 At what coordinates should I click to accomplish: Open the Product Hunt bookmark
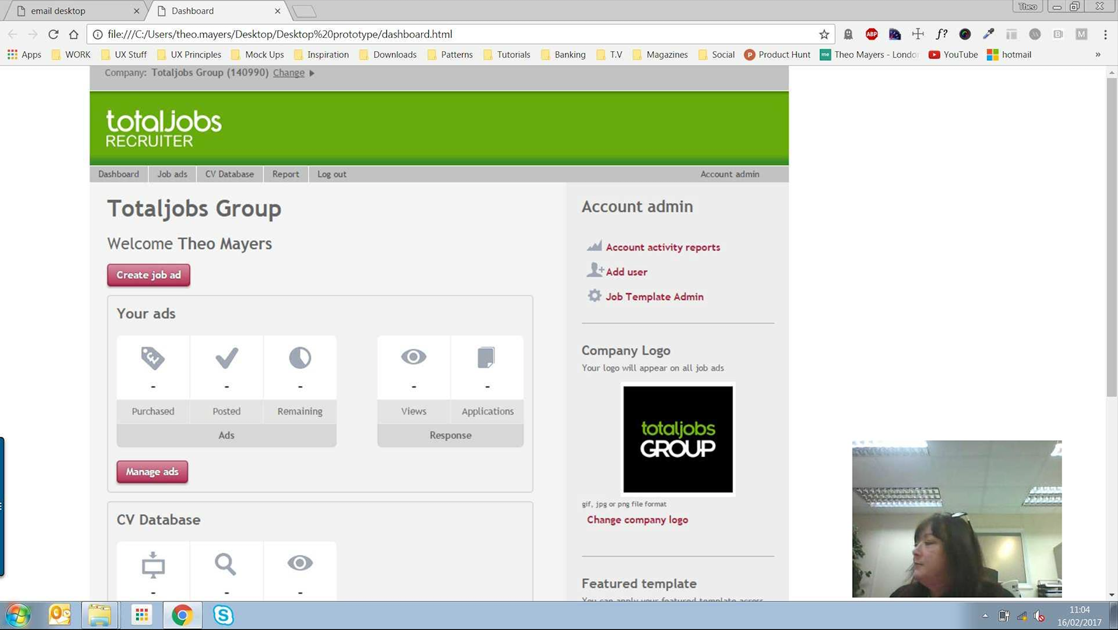(x=777, y=55)
